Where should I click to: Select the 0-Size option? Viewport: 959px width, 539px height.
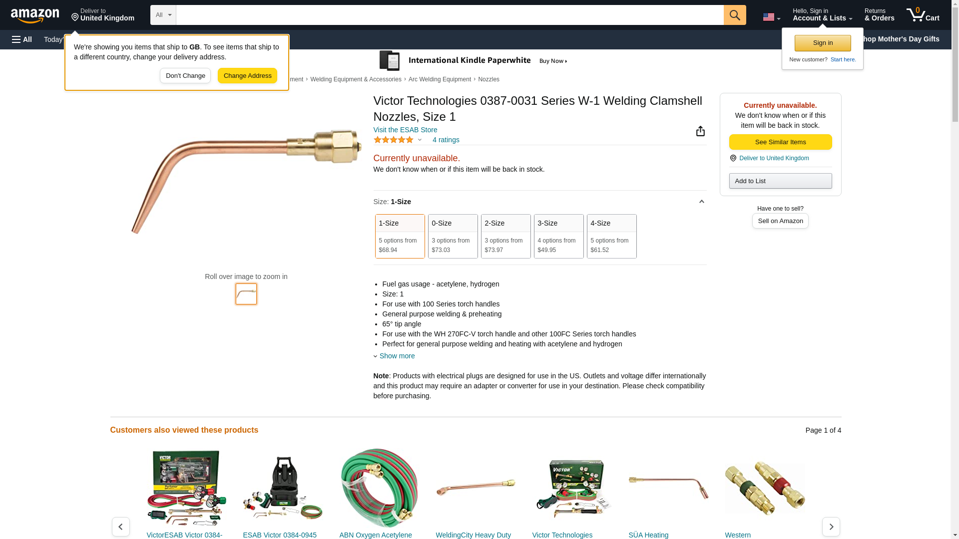pyautogui.click(x=453, y=236)
